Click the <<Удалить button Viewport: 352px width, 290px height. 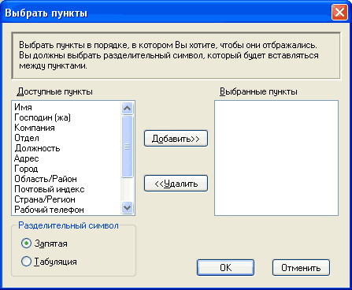tap(176, 184)
